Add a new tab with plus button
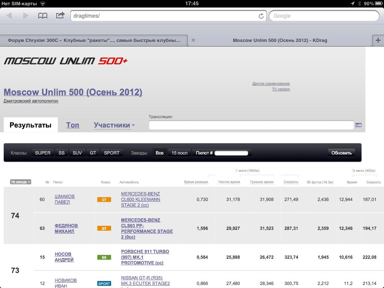The height and width of the screenshot is (288, 384). click(x=378, y=40)
